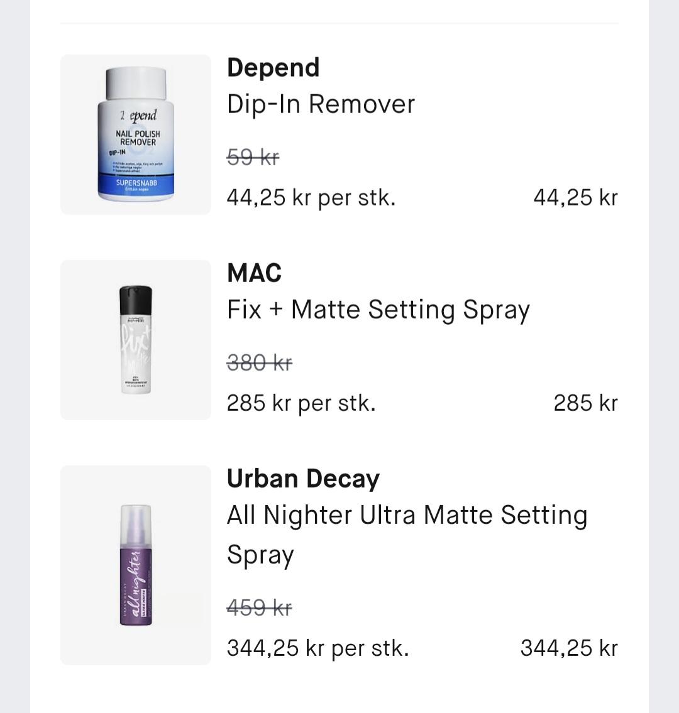Open the Depend nail polish remover thumbnail
The width and height of the screenshot is (679, 713).
pyautogui.click(x=136, y=134)
